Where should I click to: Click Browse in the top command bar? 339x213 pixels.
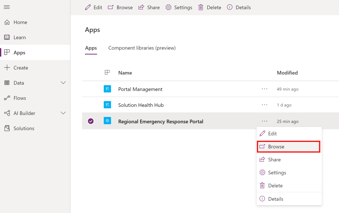(120, 7)
